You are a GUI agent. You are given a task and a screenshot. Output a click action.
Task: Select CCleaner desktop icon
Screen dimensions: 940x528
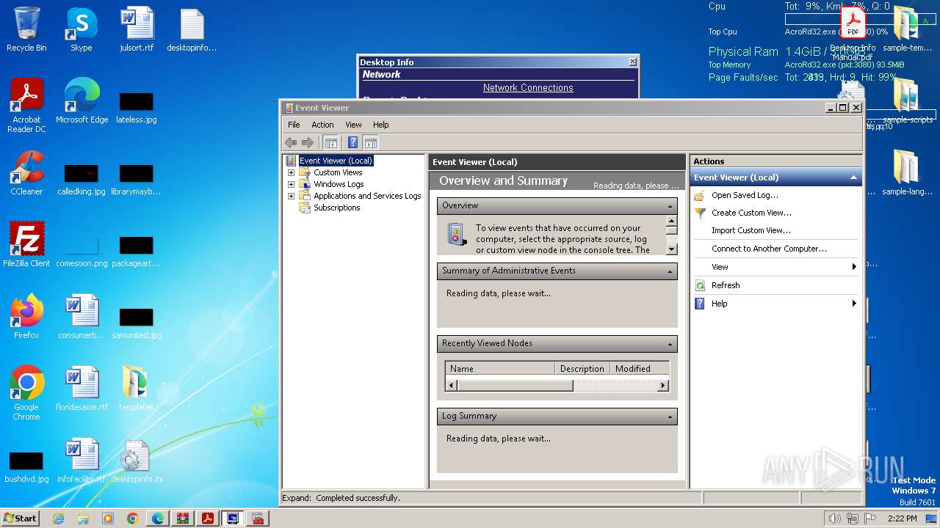(26, 173)
